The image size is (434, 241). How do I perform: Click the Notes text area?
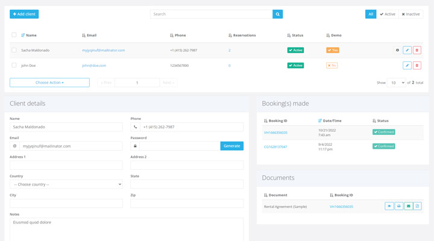[127, 230]
